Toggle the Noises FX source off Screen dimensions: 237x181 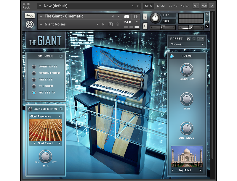tap(34, 93)
